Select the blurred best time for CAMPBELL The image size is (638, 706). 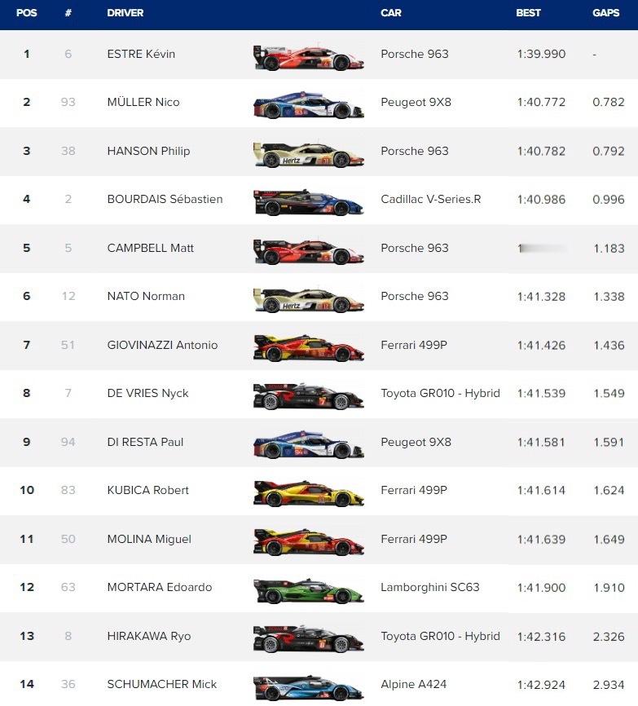pyautogui.click(x=541, y=248)
